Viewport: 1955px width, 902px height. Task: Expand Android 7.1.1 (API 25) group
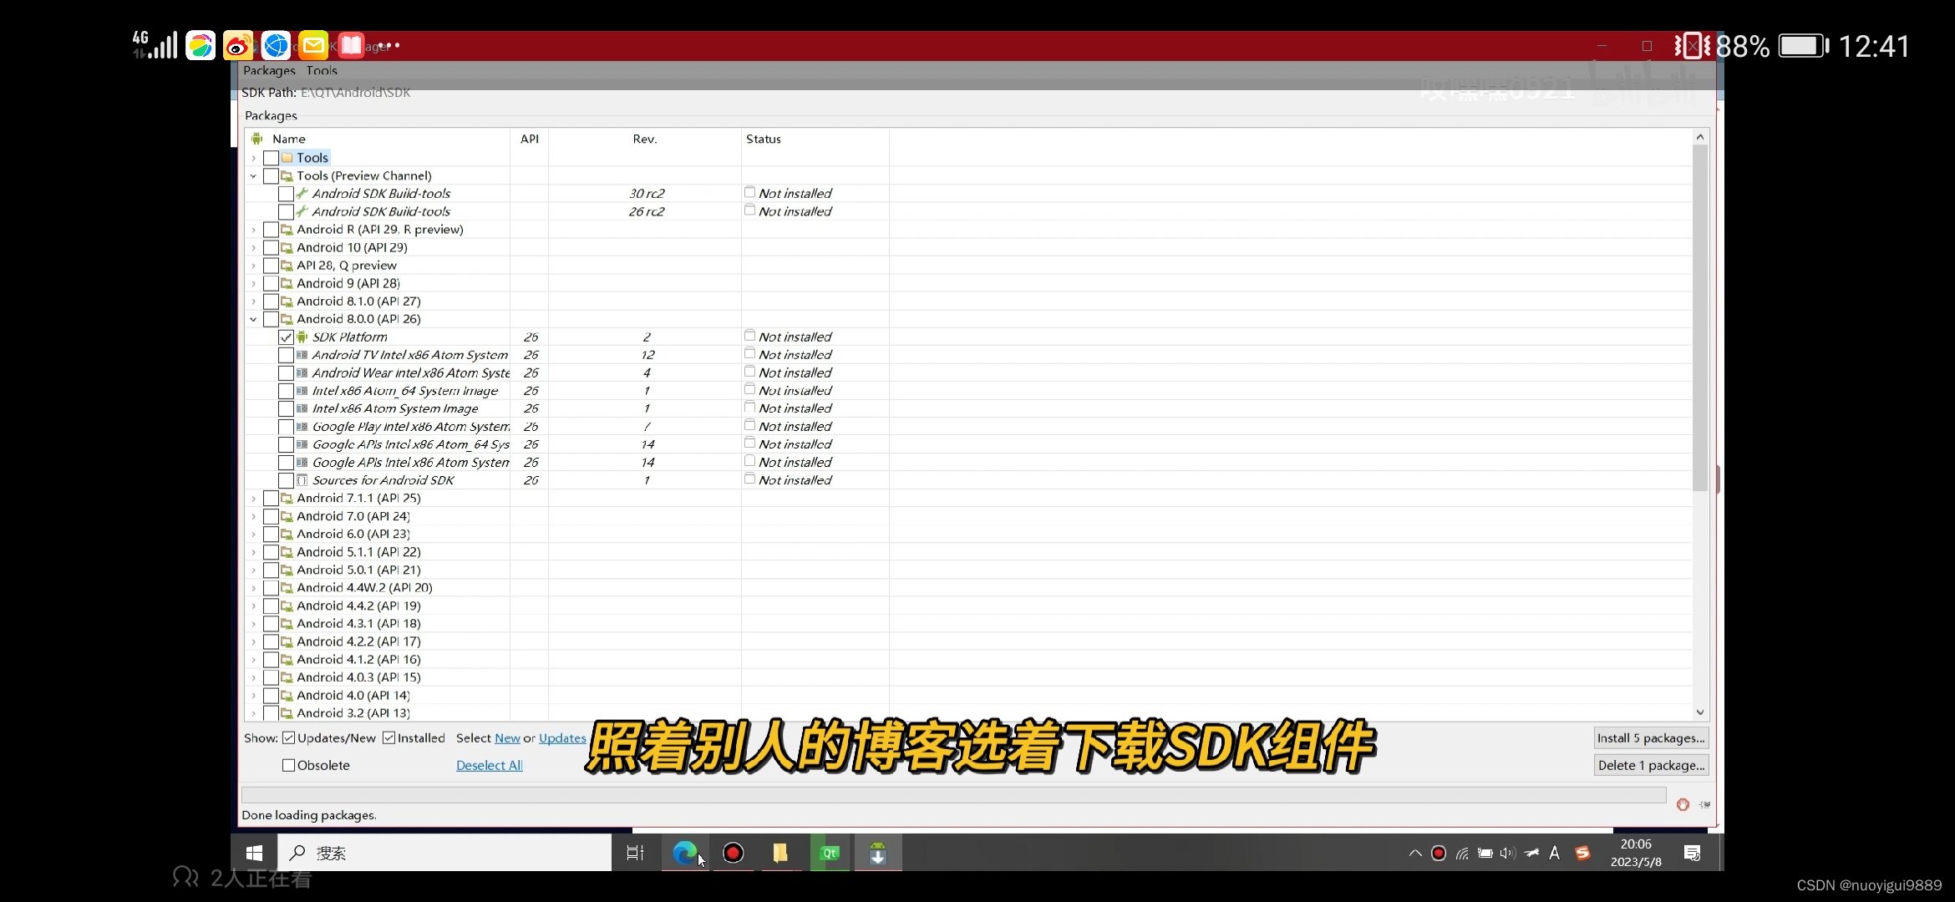pyautogui.click(x=254, y=499)
